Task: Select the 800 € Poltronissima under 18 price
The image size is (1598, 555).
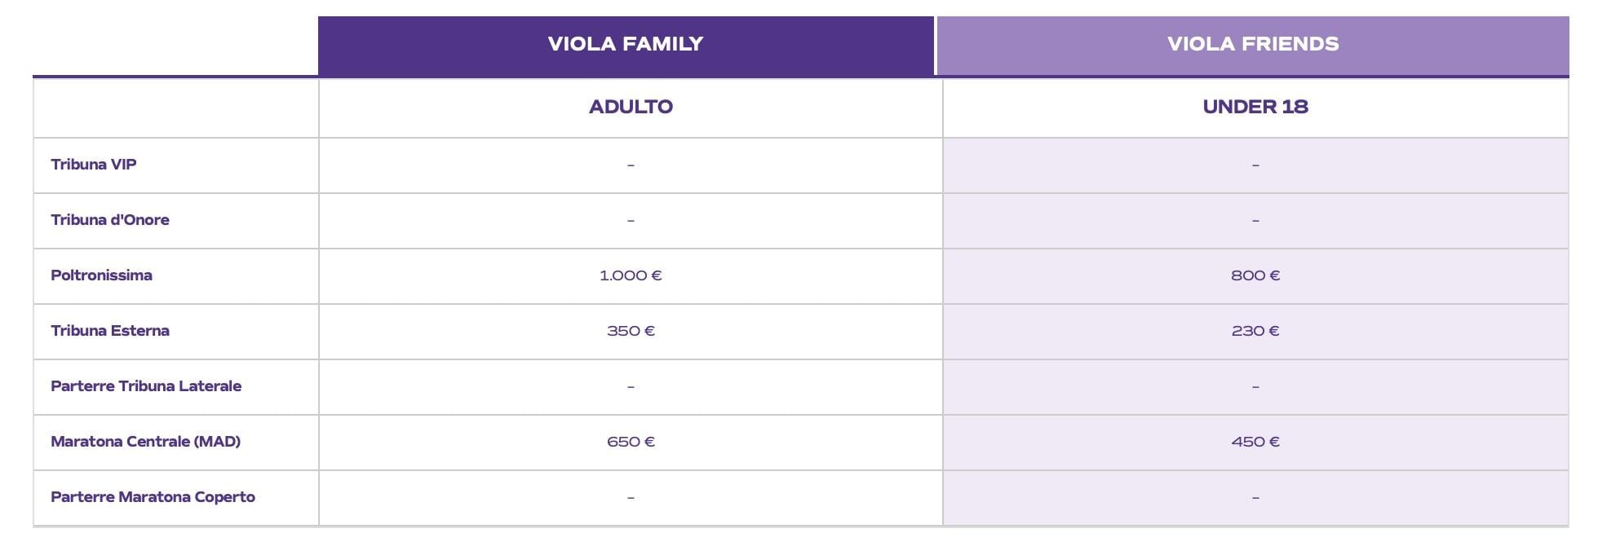Action: point(1255,275)
